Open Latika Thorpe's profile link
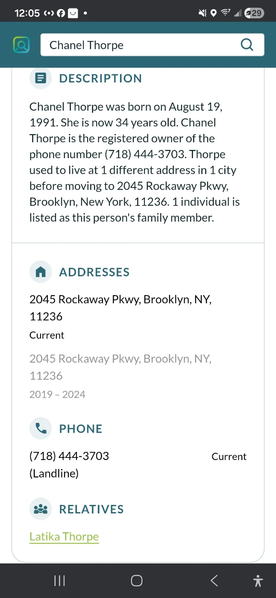 [64, 536]
